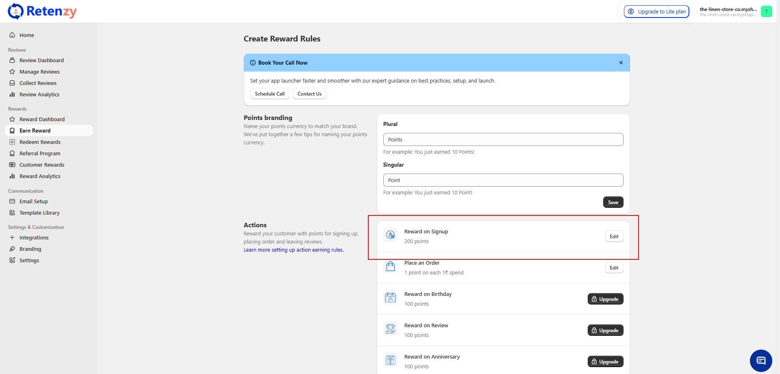Open the action earning rules link

293,250
